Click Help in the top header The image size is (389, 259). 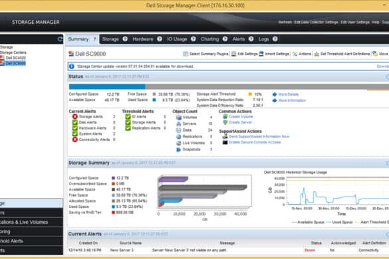coord(376,22)
